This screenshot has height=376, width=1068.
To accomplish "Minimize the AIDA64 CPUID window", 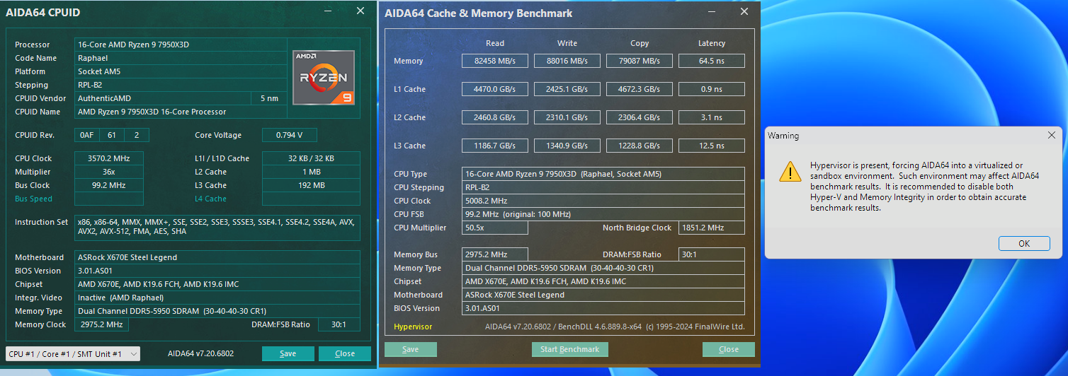I will pyautogui.click(x=328, y=12).
